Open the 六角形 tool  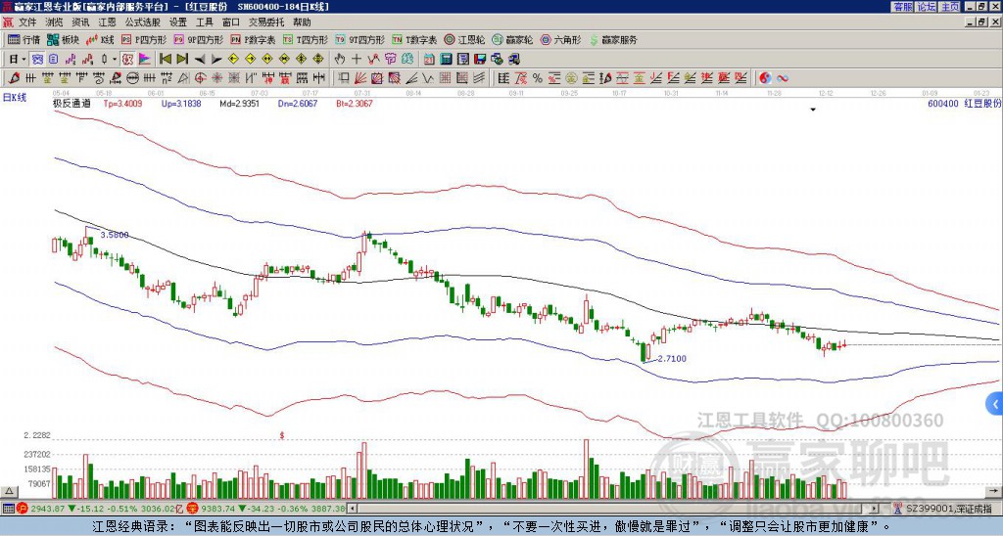coord(560,39)
